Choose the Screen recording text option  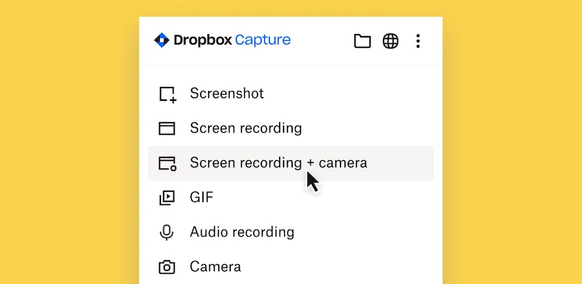point(246,128)
